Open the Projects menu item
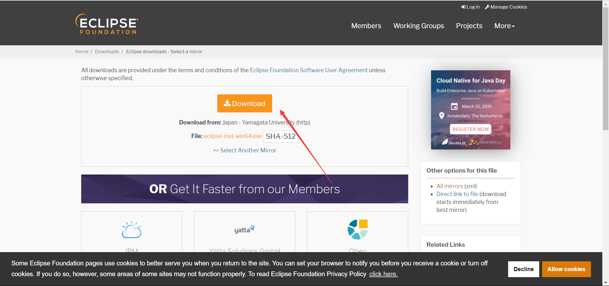 point(469,26)
